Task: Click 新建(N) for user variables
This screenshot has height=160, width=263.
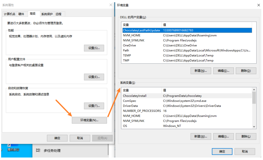Action: [201, 71]
